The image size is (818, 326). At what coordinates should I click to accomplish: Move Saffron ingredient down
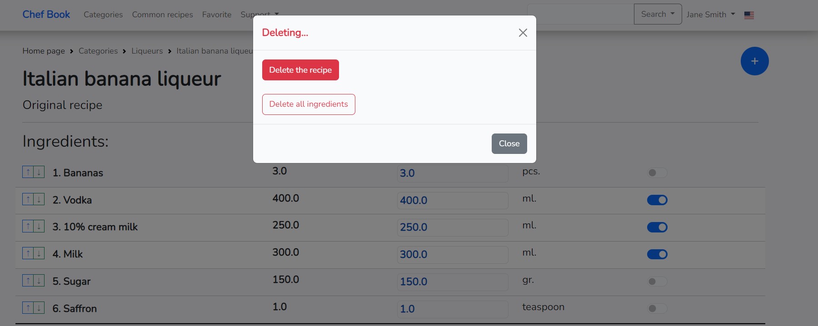click(x=39, y=308)
